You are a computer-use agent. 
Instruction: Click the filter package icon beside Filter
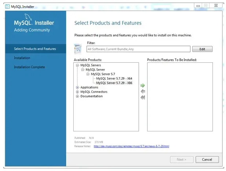click(x=78, y=49)
